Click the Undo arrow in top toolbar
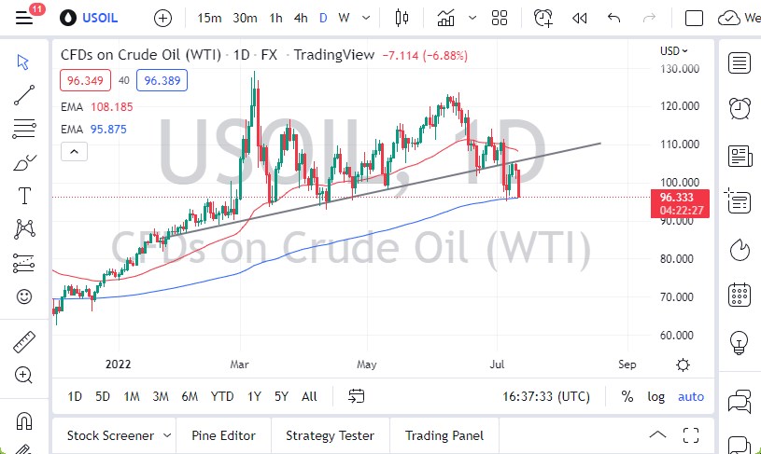 tap(613, 18)
